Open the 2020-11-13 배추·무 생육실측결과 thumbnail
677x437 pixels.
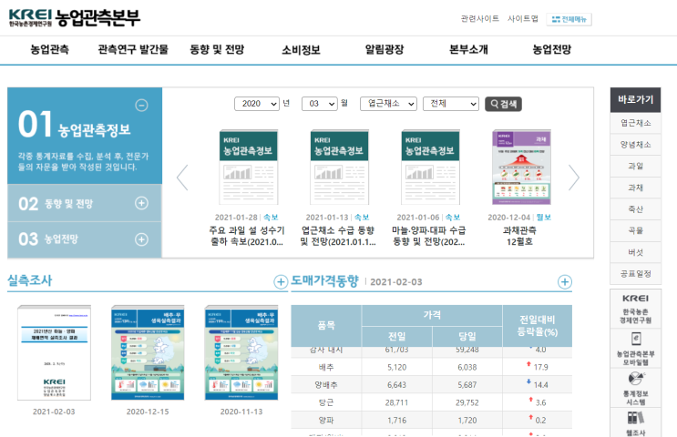(x=241, y=352)
